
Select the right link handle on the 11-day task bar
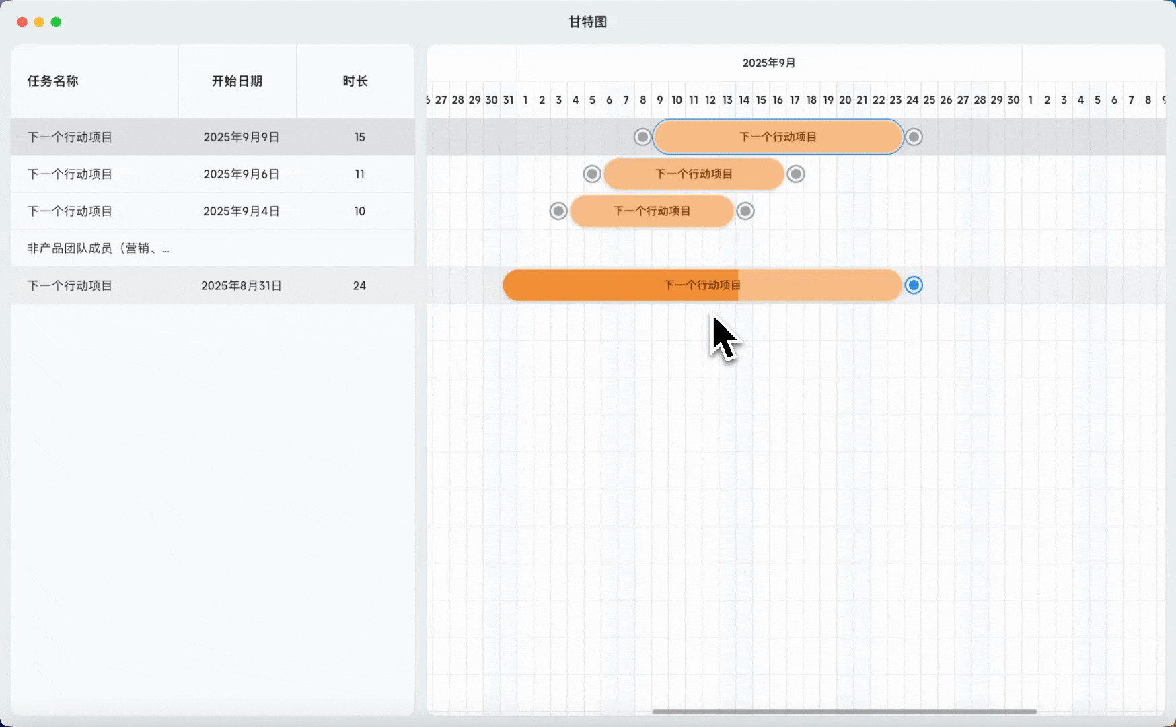point(796,174)
